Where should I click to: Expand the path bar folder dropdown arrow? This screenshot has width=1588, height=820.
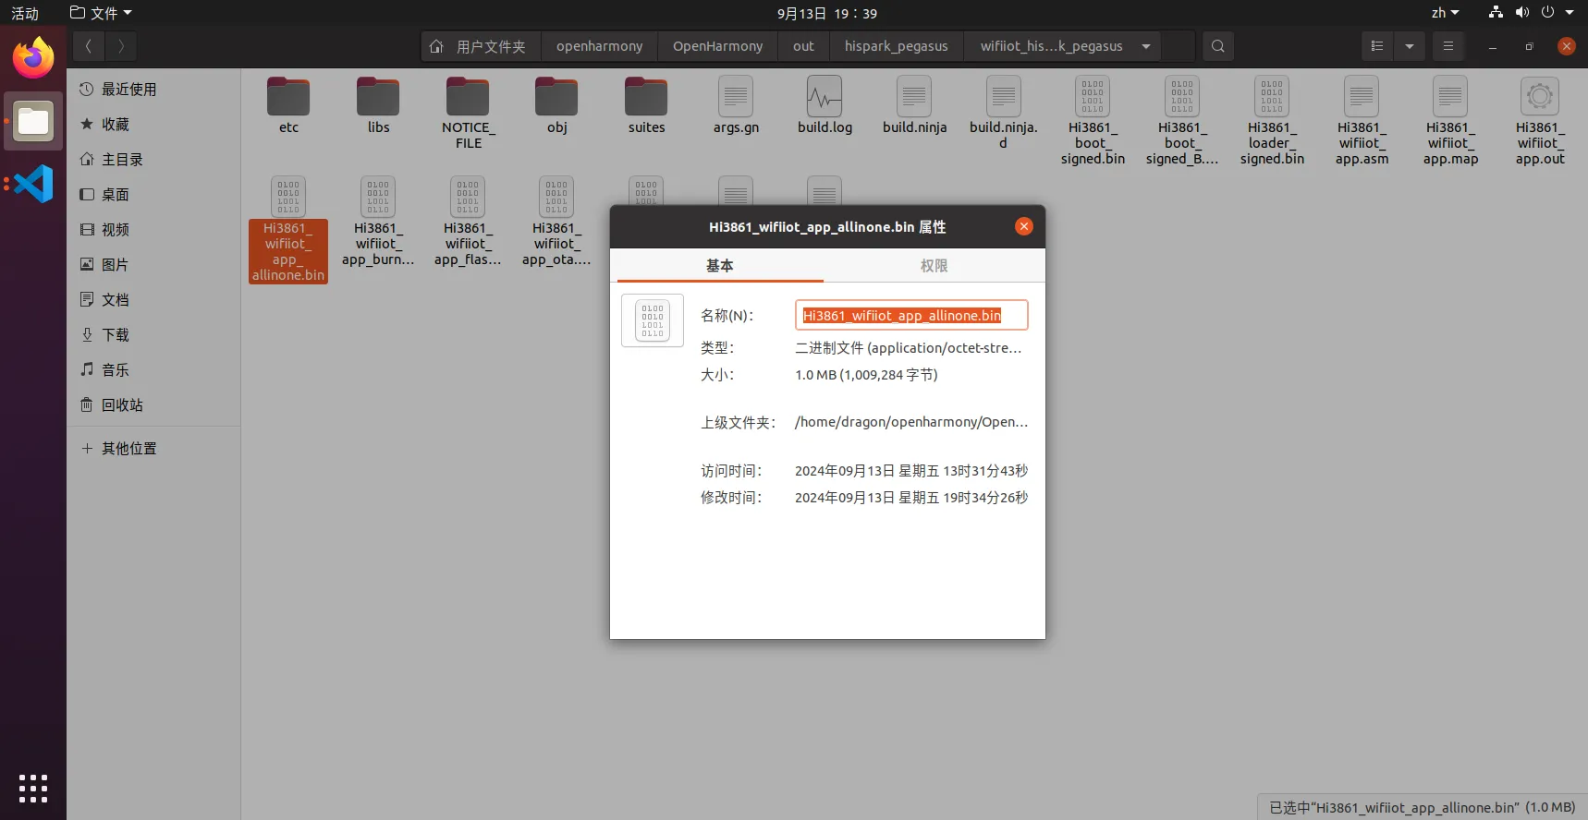point(1146,46)
